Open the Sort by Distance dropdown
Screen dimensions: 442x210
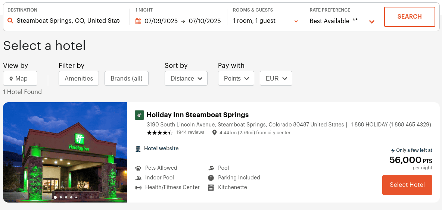point(186,78)
